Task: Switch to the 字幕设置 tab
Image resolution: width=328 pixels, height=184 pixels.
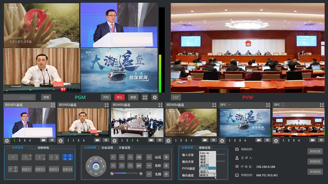Action: [x=124, y=148]
